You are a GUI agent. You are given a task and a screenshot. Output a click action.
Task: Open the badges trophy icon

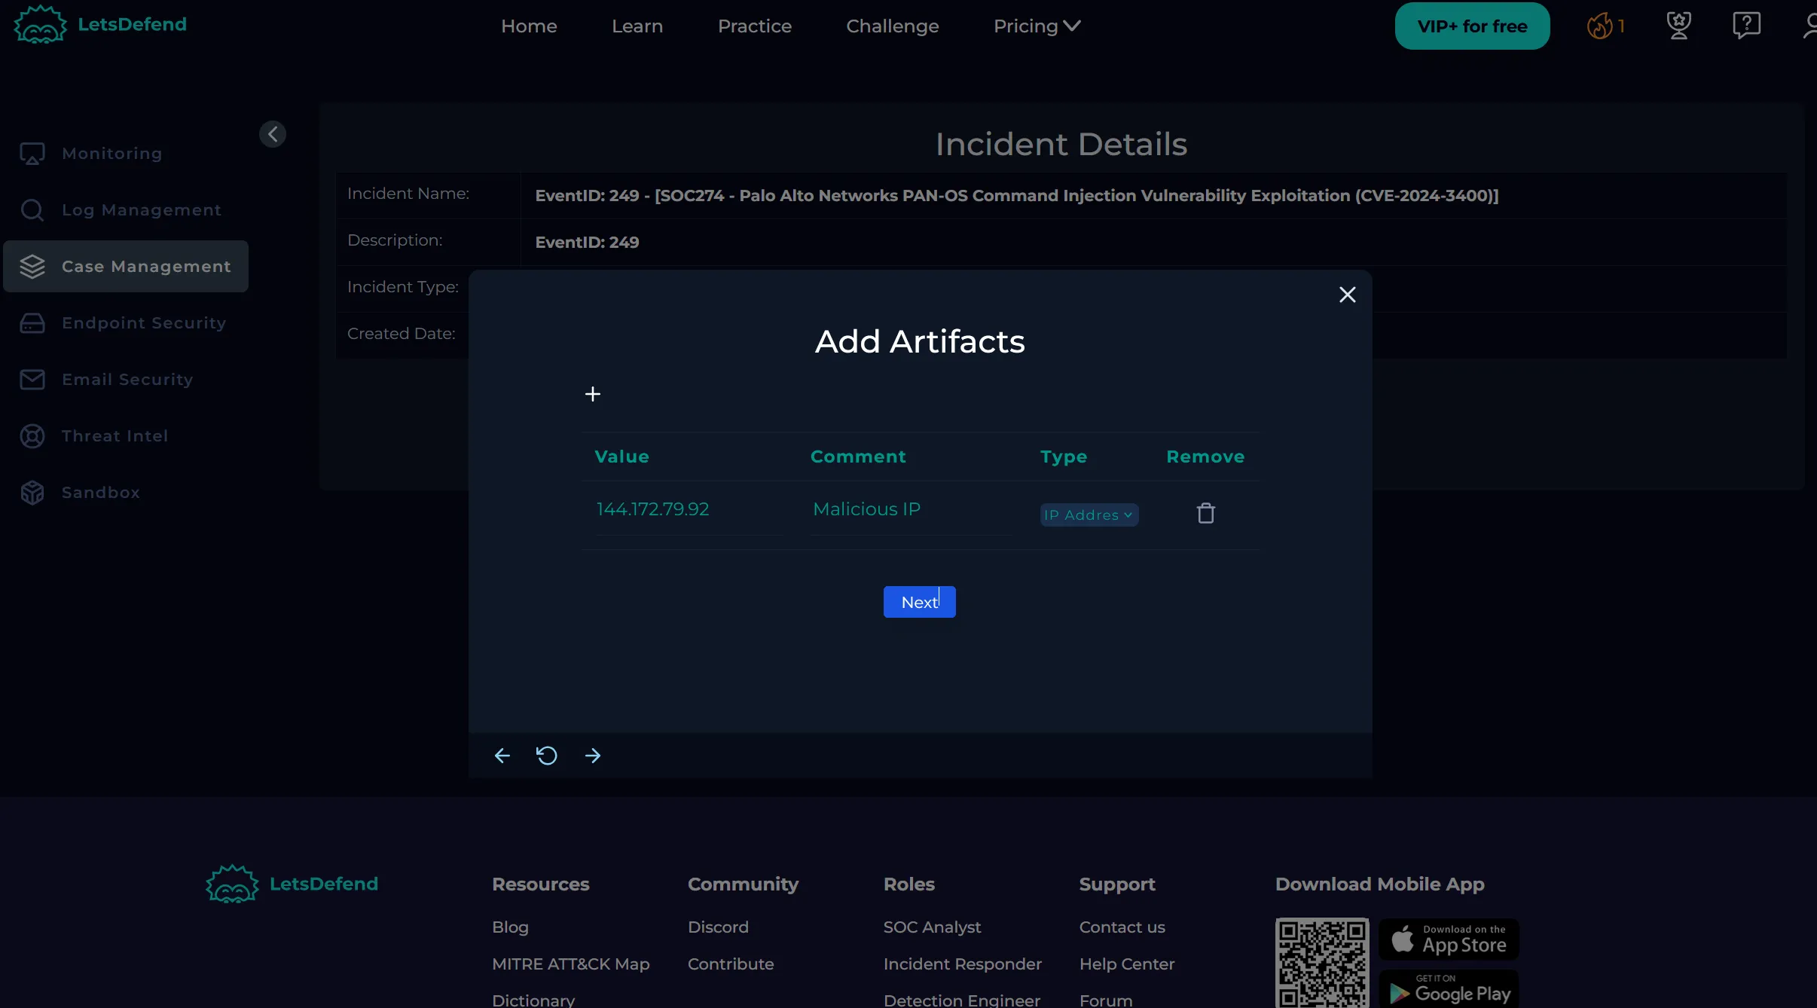tap(1678, 26)
